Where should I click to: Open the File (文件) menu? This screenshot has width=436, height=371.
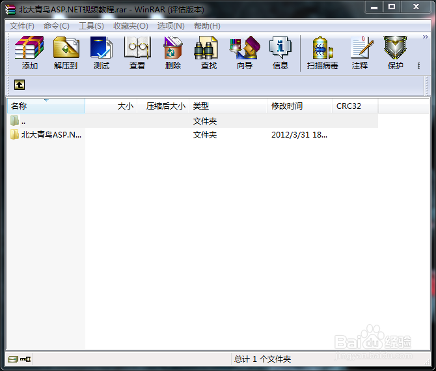coord(22,26)
